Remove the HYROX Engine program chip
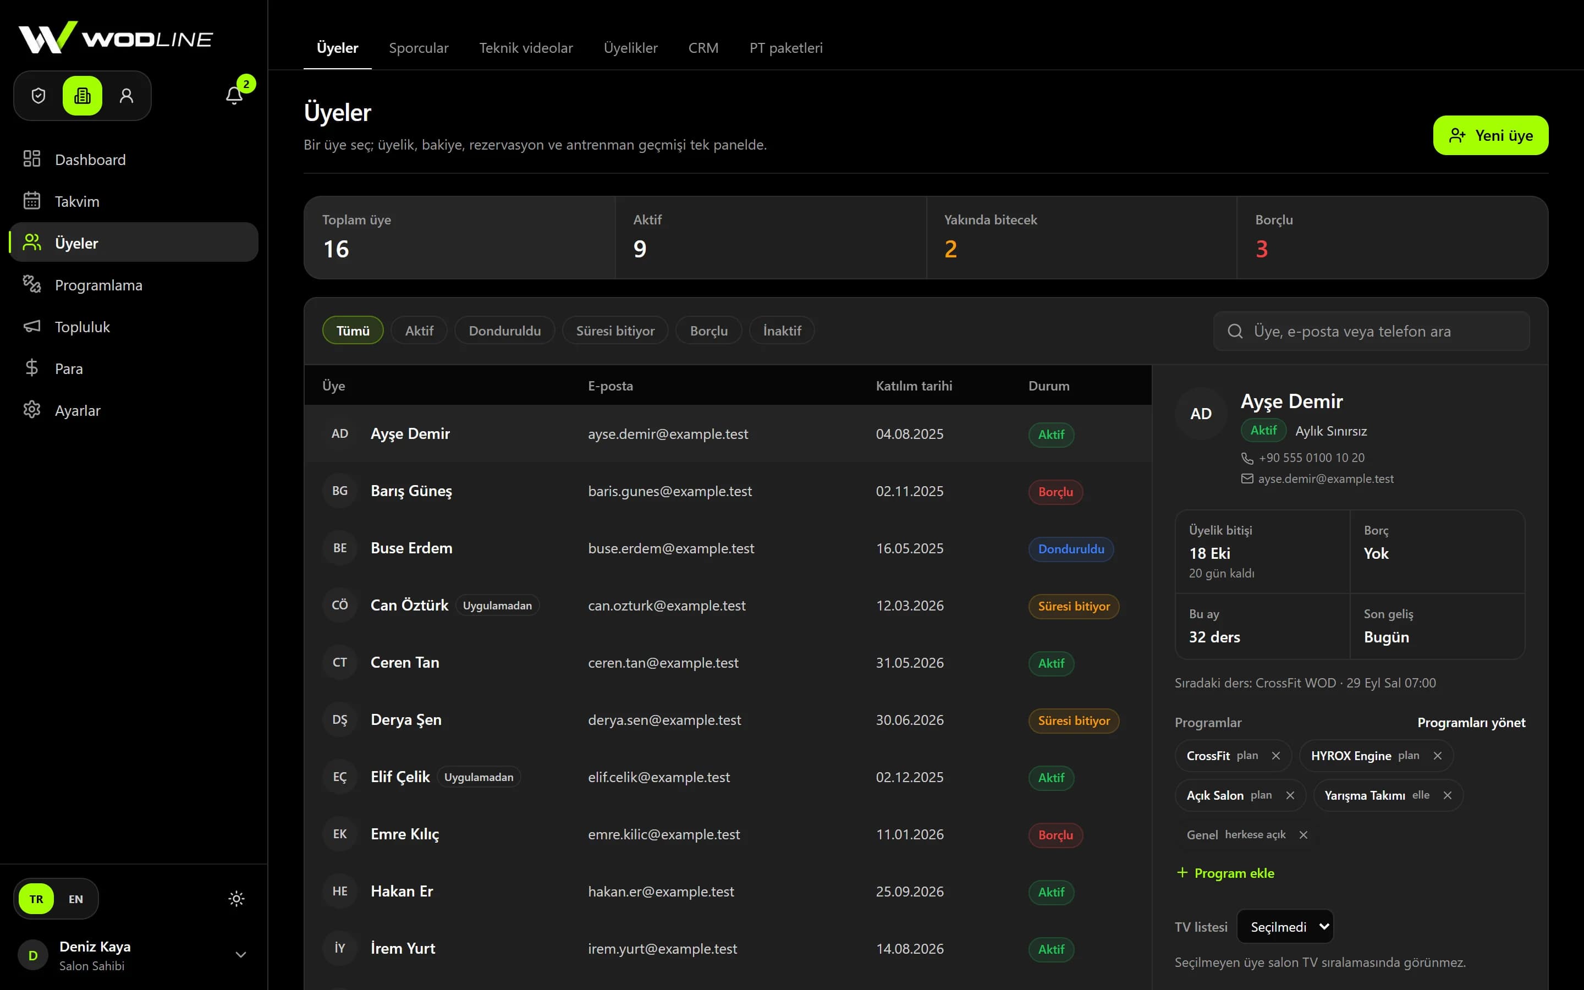 pos(1437,756)
